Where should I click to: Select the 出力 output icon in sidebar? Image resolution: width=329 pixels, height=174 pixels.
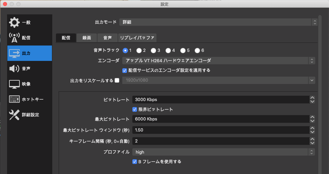(14, 53)
